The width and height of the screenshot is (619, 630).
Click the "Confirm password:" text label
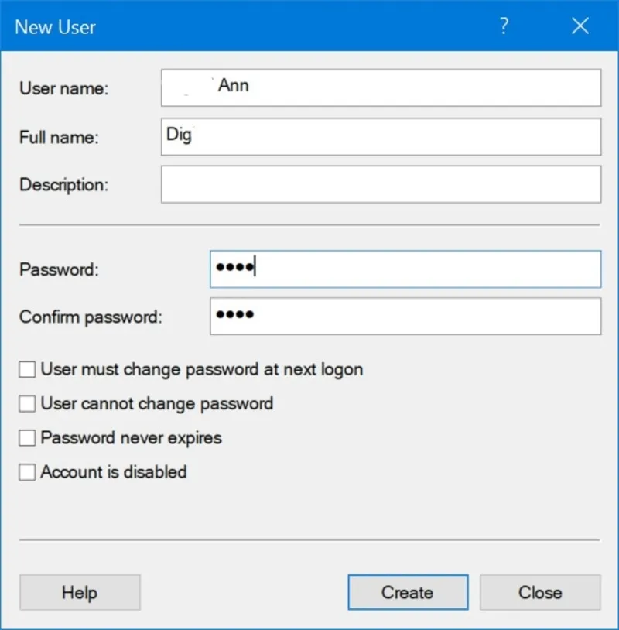(91, 317)
